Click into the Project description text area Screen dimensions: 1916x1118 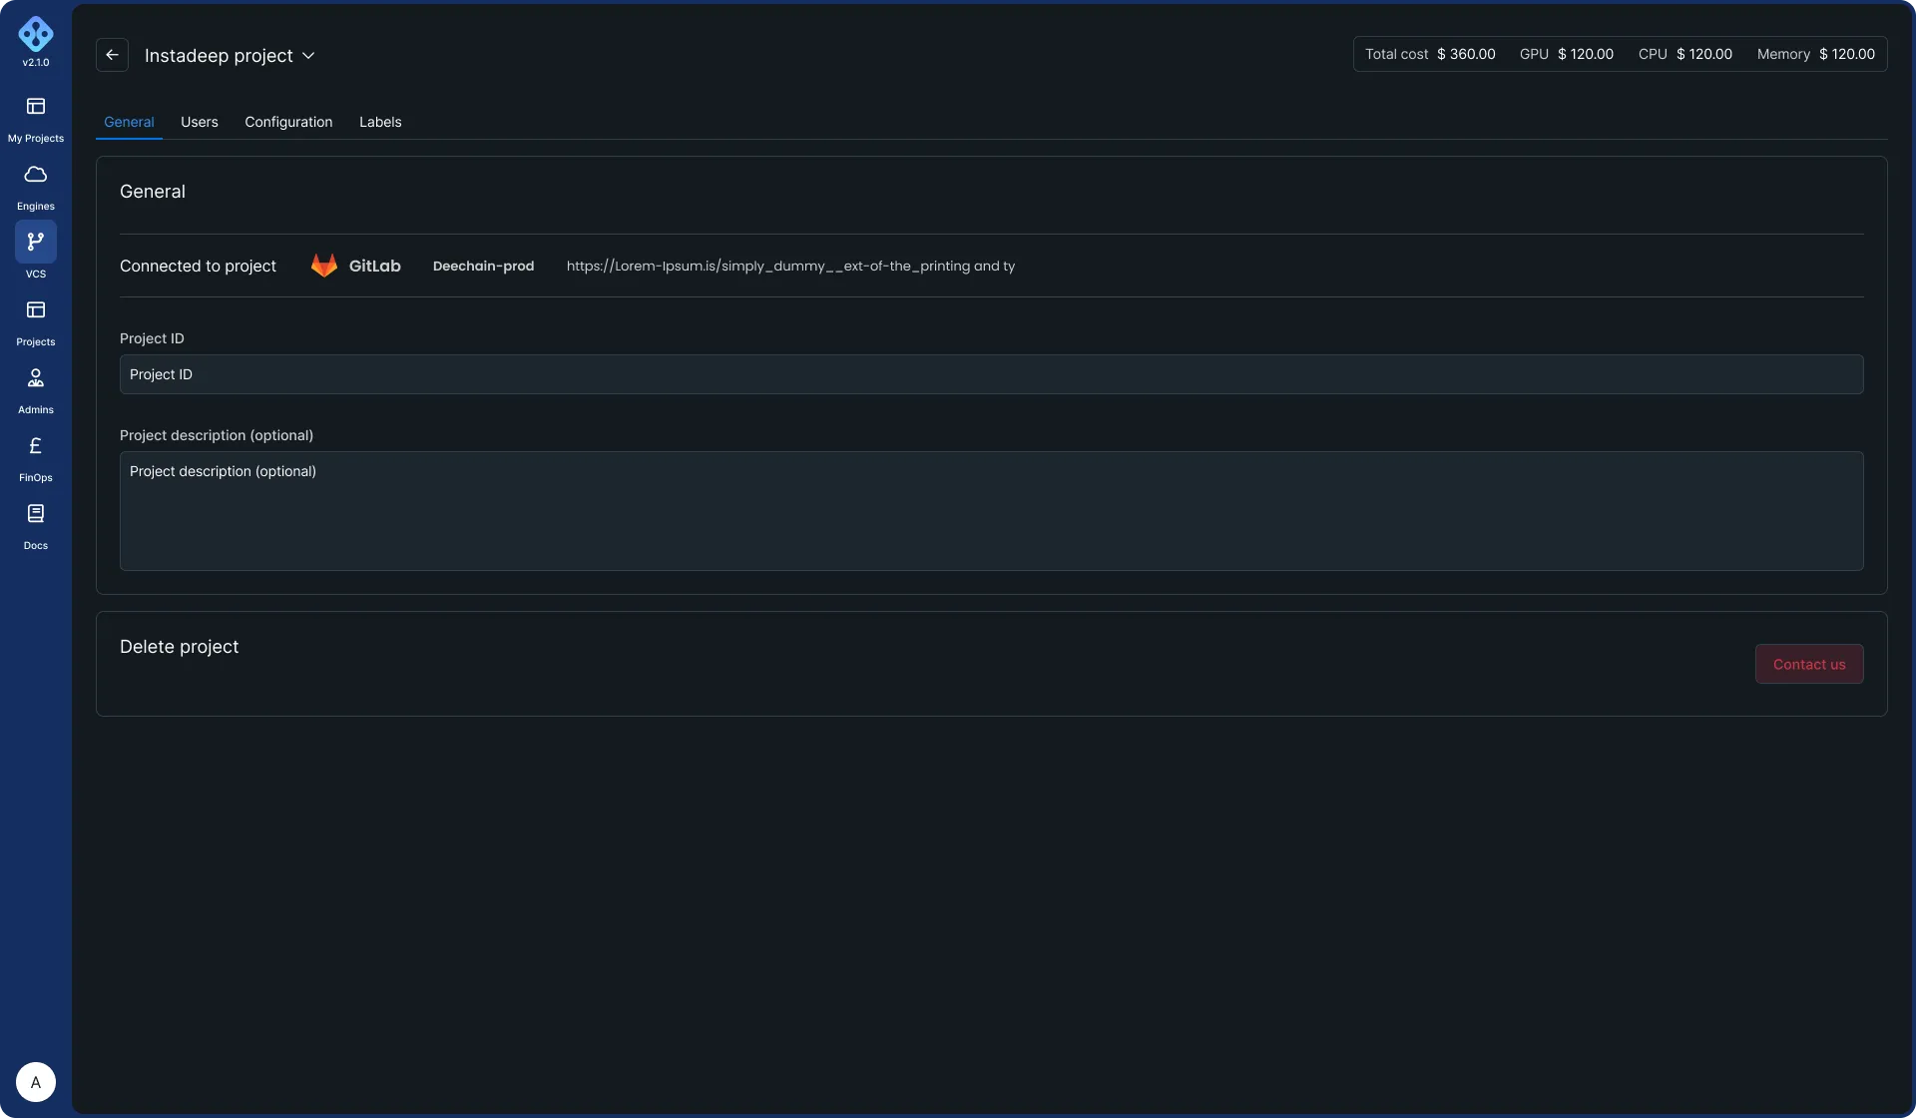[x=991, y=511]
